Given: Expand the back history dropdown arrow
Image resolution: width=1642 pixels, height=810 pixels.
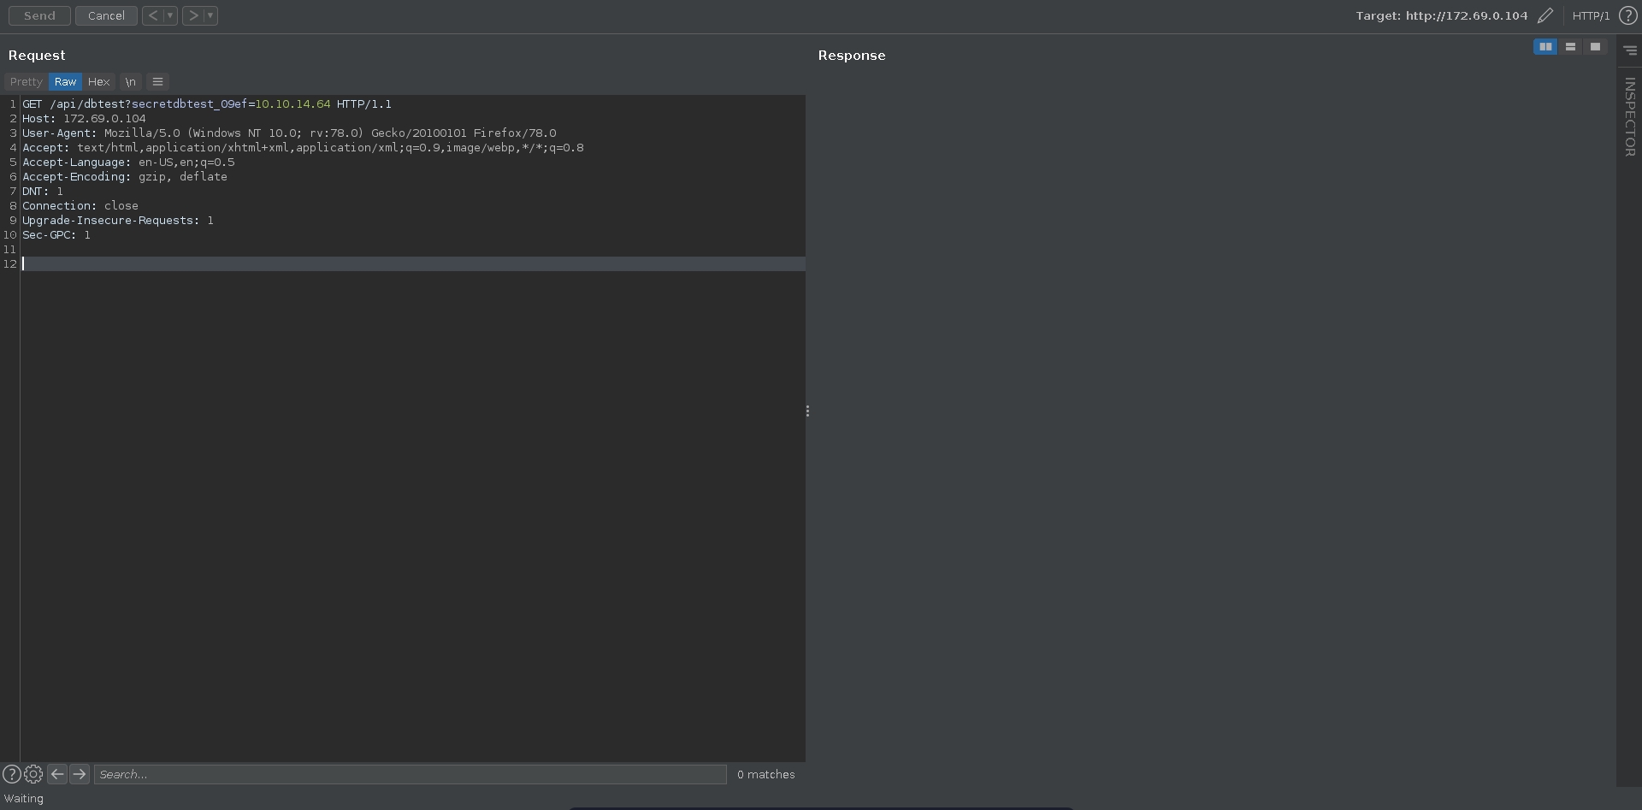Looking at the screenshot, I should [x=170, y=15].
